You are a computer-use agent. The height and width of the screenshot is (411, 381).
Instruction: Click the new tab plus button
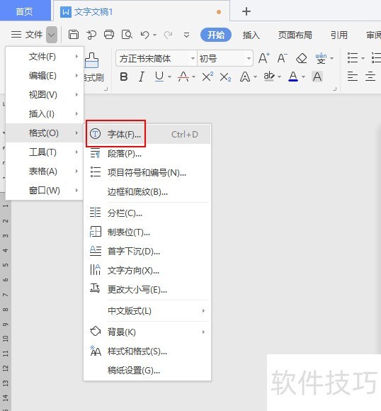tap(246, 11)
